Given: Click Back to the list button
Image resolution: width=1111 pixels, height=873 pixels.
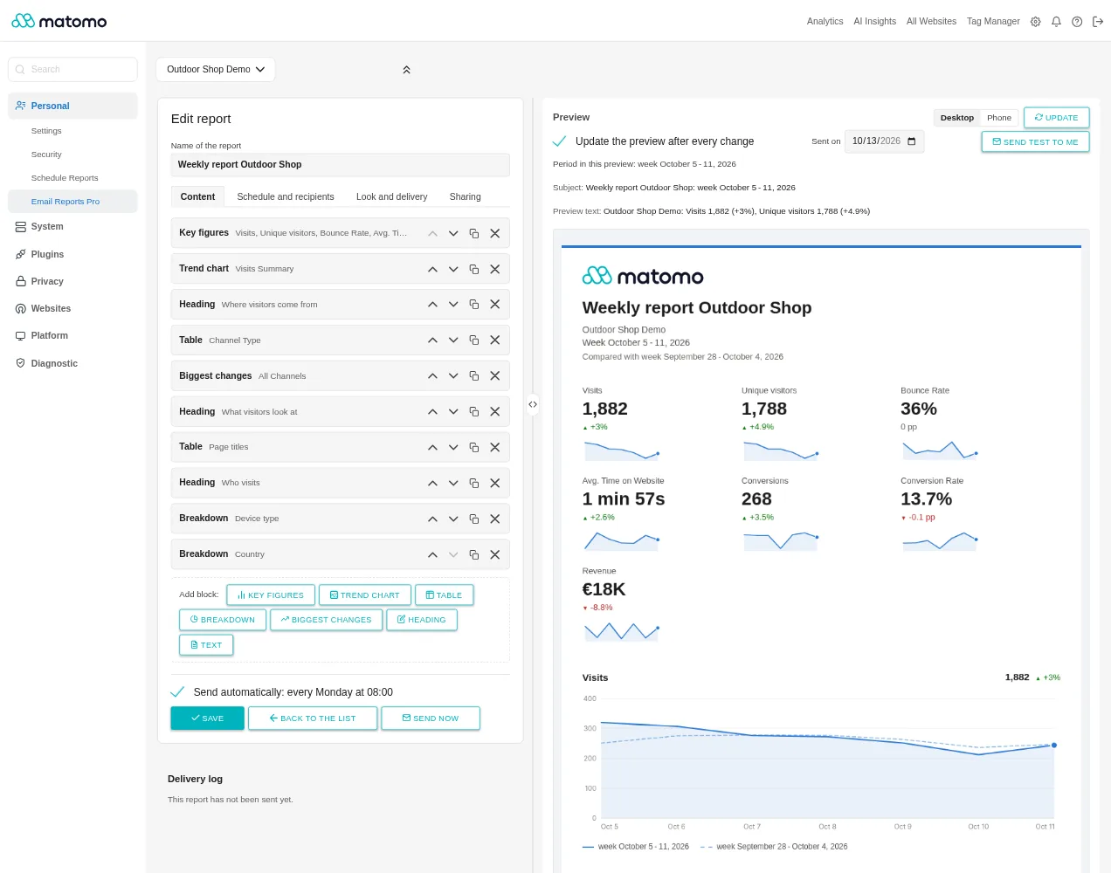Looking at the screenshot, I should (313, 718).
